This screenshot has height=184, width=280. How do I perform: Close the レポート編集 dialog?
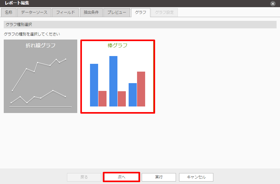(273, 3)
